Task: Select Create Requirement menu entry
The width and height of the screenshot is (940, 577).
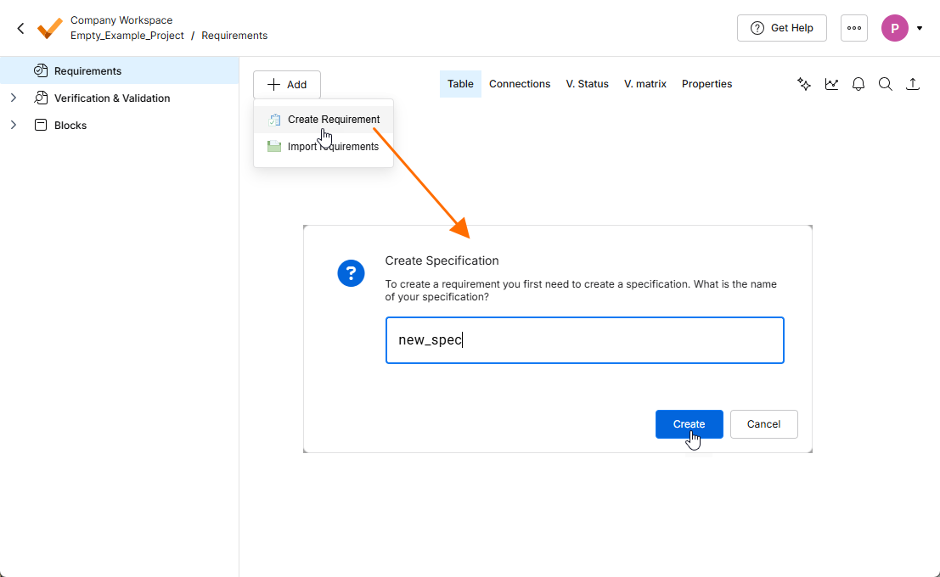Action: coord(333,120)
